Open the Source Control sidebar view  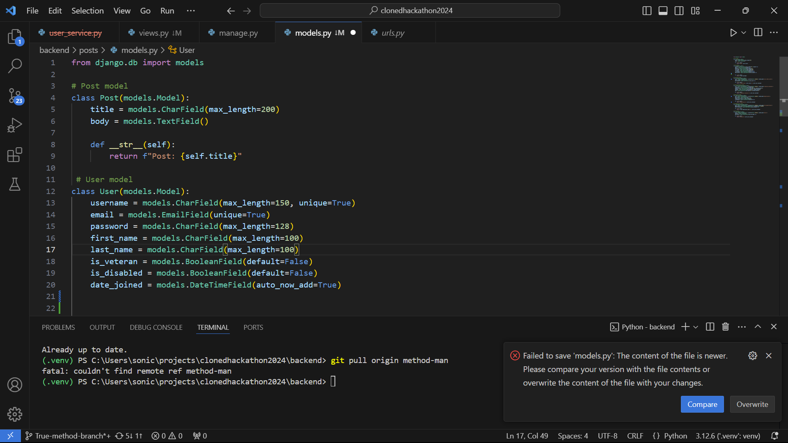(15, 96)
